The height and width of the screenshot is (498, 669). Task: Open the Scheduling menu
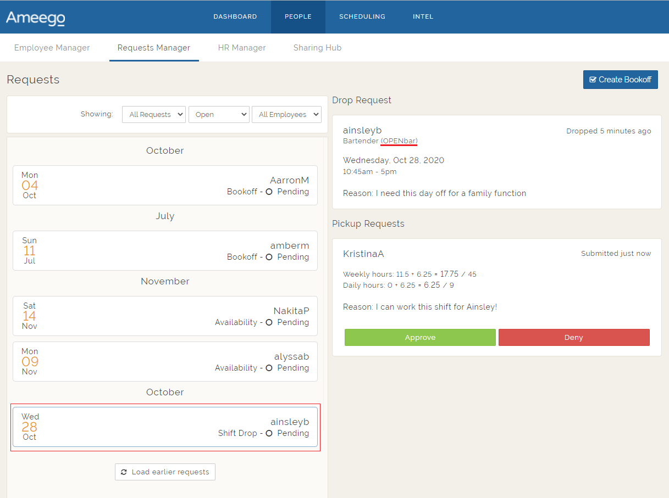click(362, 16)
